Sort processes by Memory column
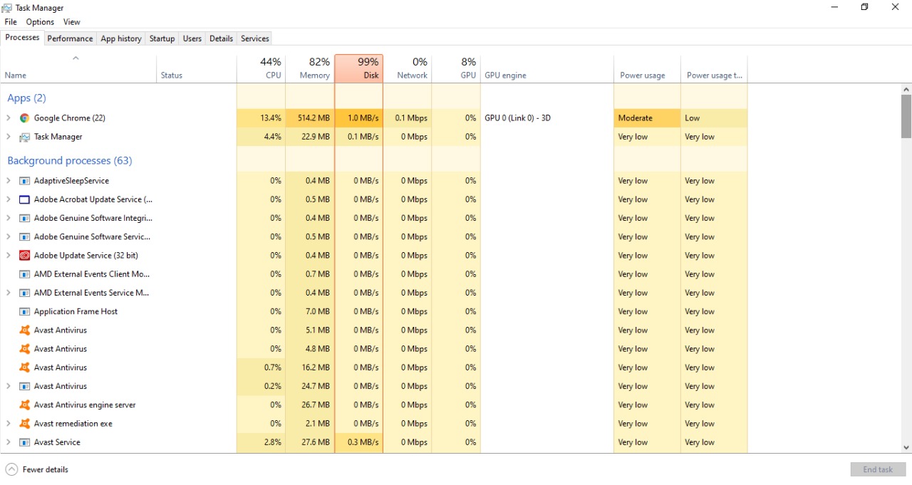The width and height of the screenshot is (912, 485). pos(311,68)
